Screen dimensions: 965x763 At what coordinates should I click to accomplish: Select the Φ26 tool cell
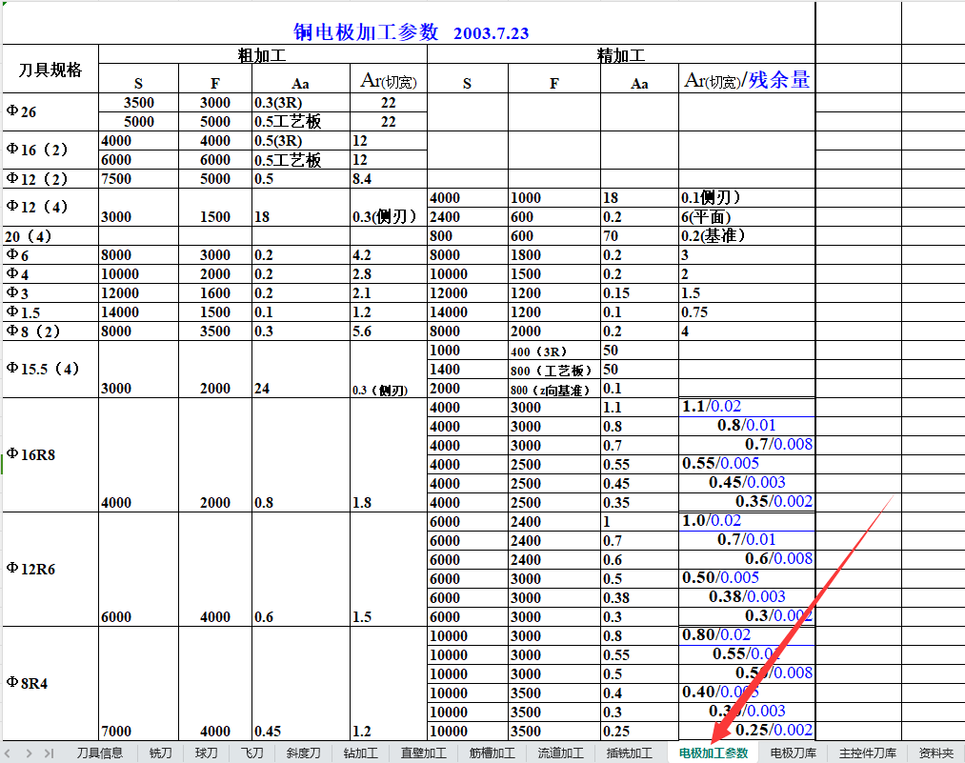click(50, 112)
